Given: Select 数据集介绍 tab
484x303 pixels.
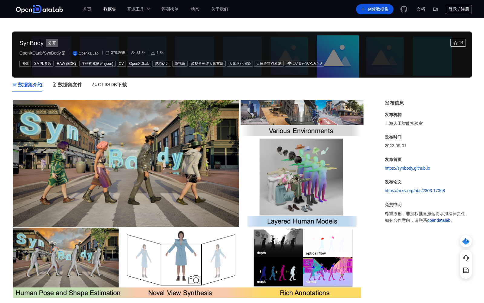Looking at the screenshot, I should coord(27,85).
